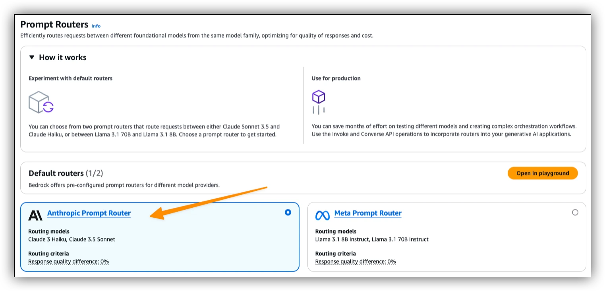The width and height of the screenshot is (605, 291).
Task: Open the Info link beside Prompt Routers
Action: (96, 26)
